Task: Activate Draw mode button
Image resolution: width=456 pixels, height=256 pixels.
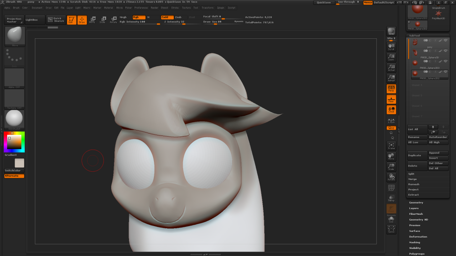Action: click(82, 20)
